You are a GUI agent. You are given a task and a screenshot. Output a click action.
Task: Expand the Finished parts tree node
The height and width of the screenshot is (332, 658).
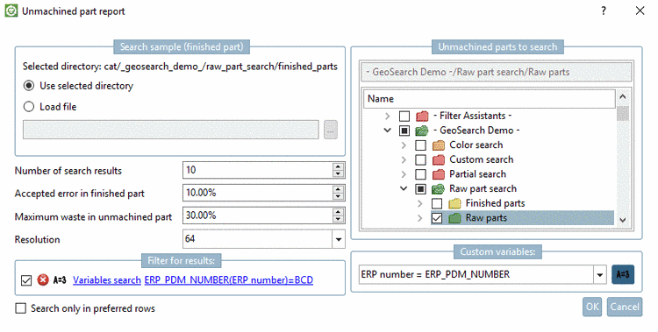coord(420,204)
